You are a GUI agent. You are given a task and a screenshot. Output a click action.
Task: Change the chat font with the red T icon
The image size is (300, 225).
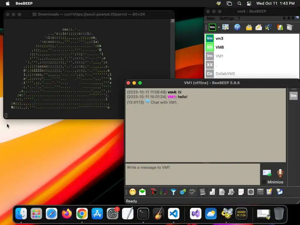click(x=154, y=192)
